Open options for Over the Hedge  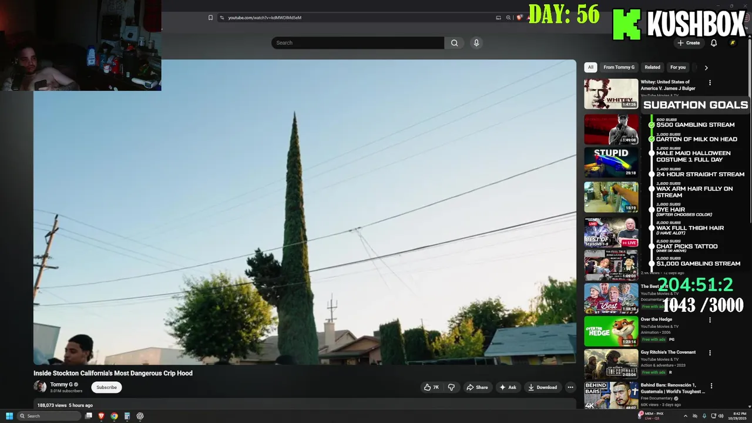pos(710,320)
